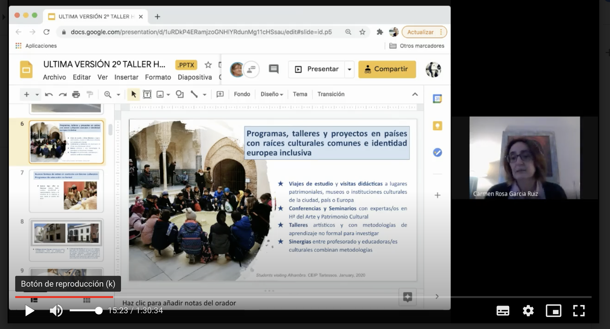This screenshot has width=610, height=329.
Task: Open the Diseño dropdown
Action: point(272,94)
